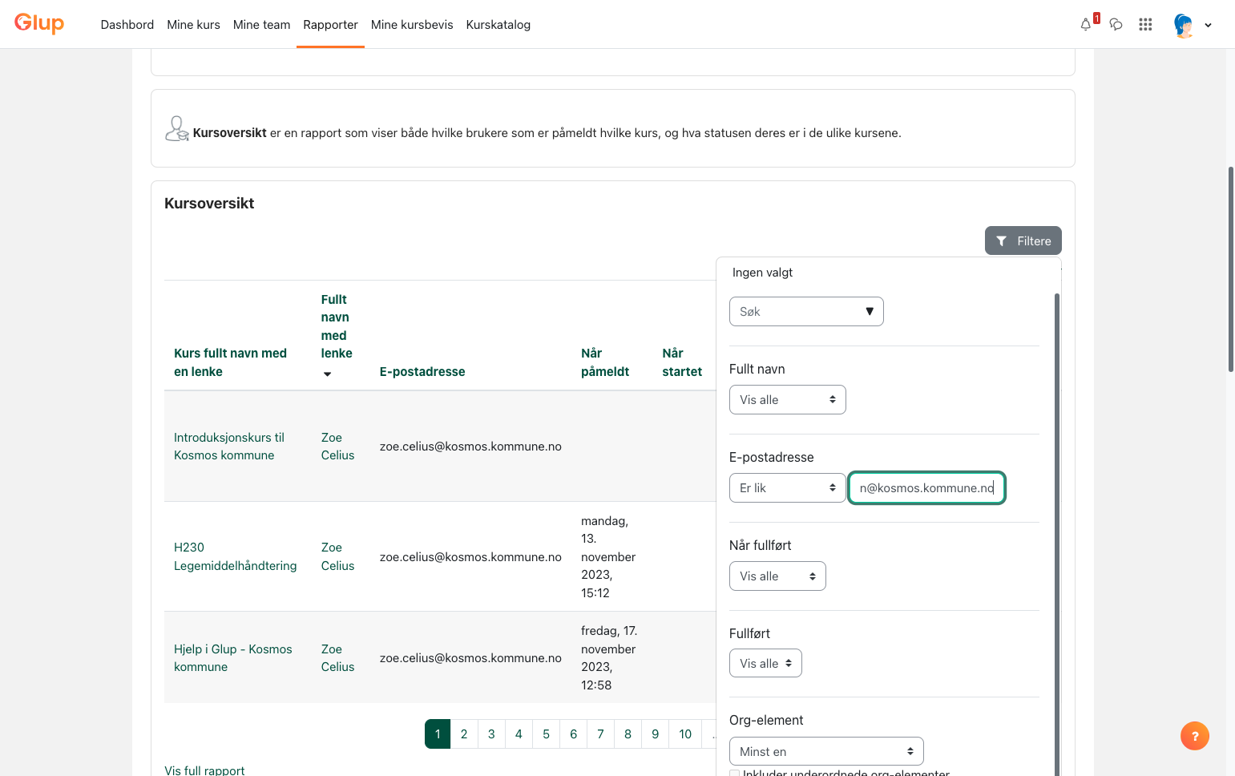This screenshot has width=1235, height=776.
Task: Open the notifications bell
Action: point(1086,25)
